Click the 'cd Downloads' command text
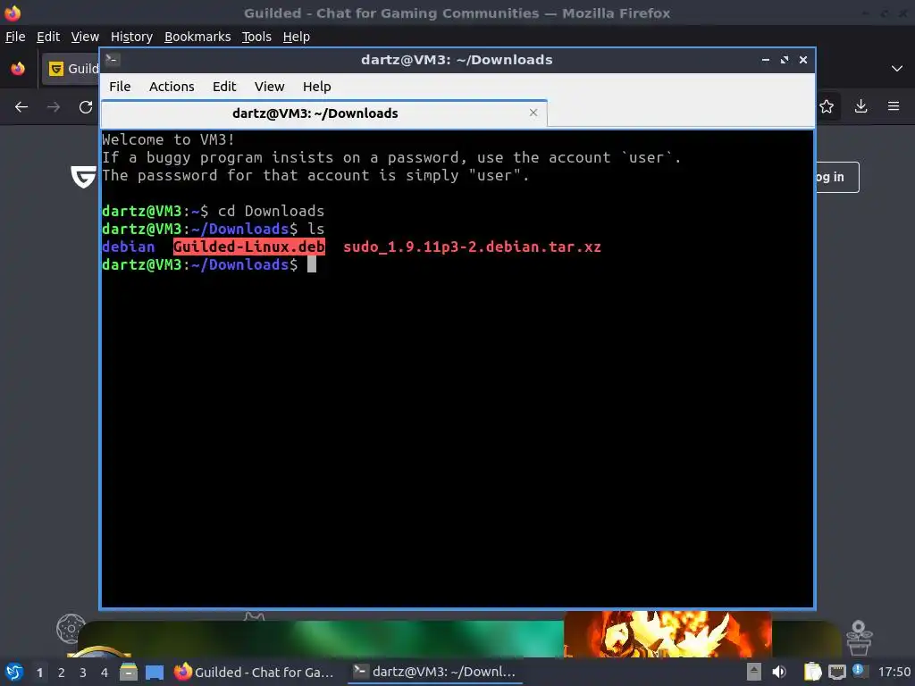The height and width of the screenshot is (686, 915). point(271,211)
